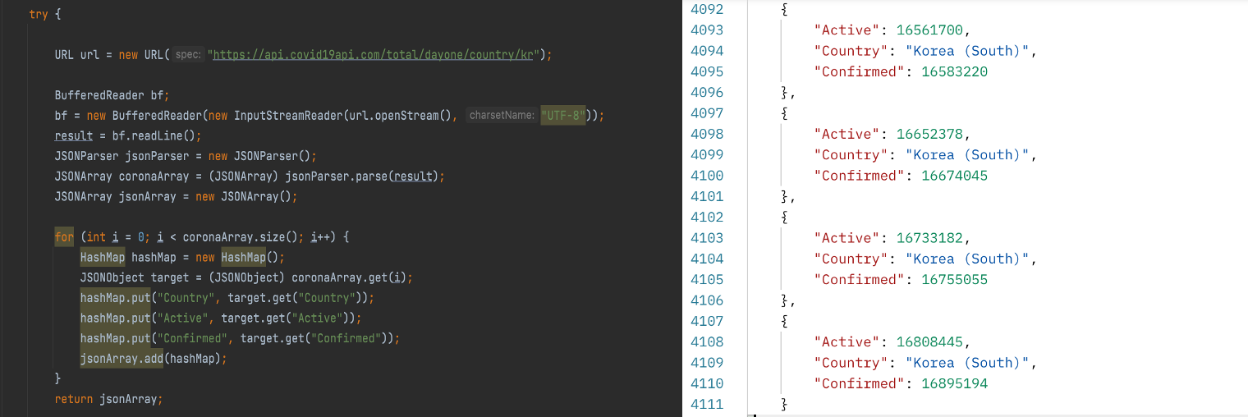Click 'return jsonArray;' statement

coord(109,399)
